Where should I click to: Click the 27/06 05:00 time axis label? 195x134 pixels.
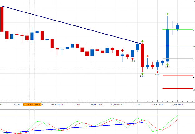[117, 105]
